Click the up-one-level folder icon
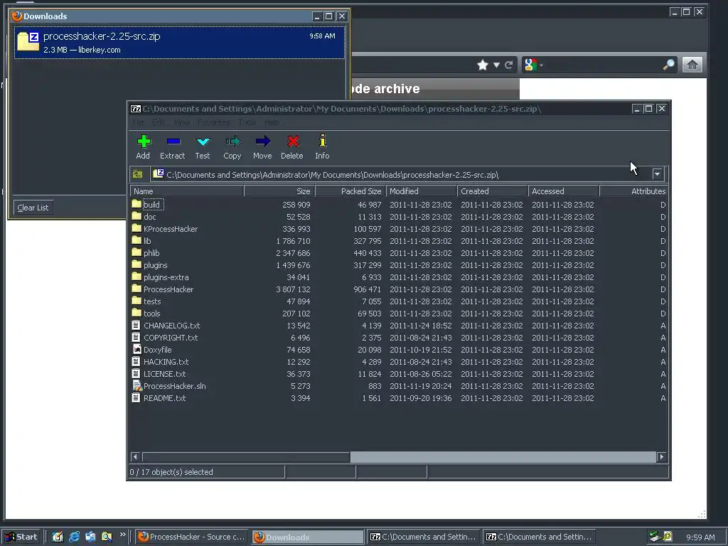Screen dimensions: 728x546 pos(137,174)
